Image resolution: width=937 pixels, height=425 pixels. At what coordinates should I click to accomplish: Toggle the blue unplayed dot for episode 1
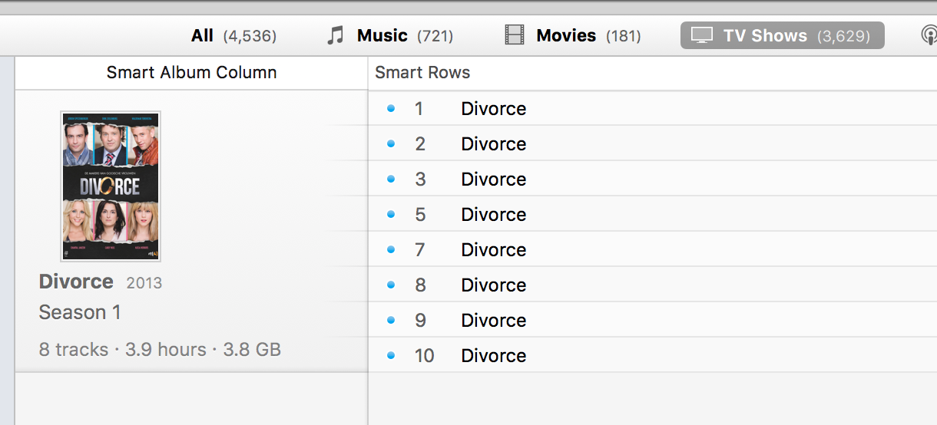coord(391,109)
